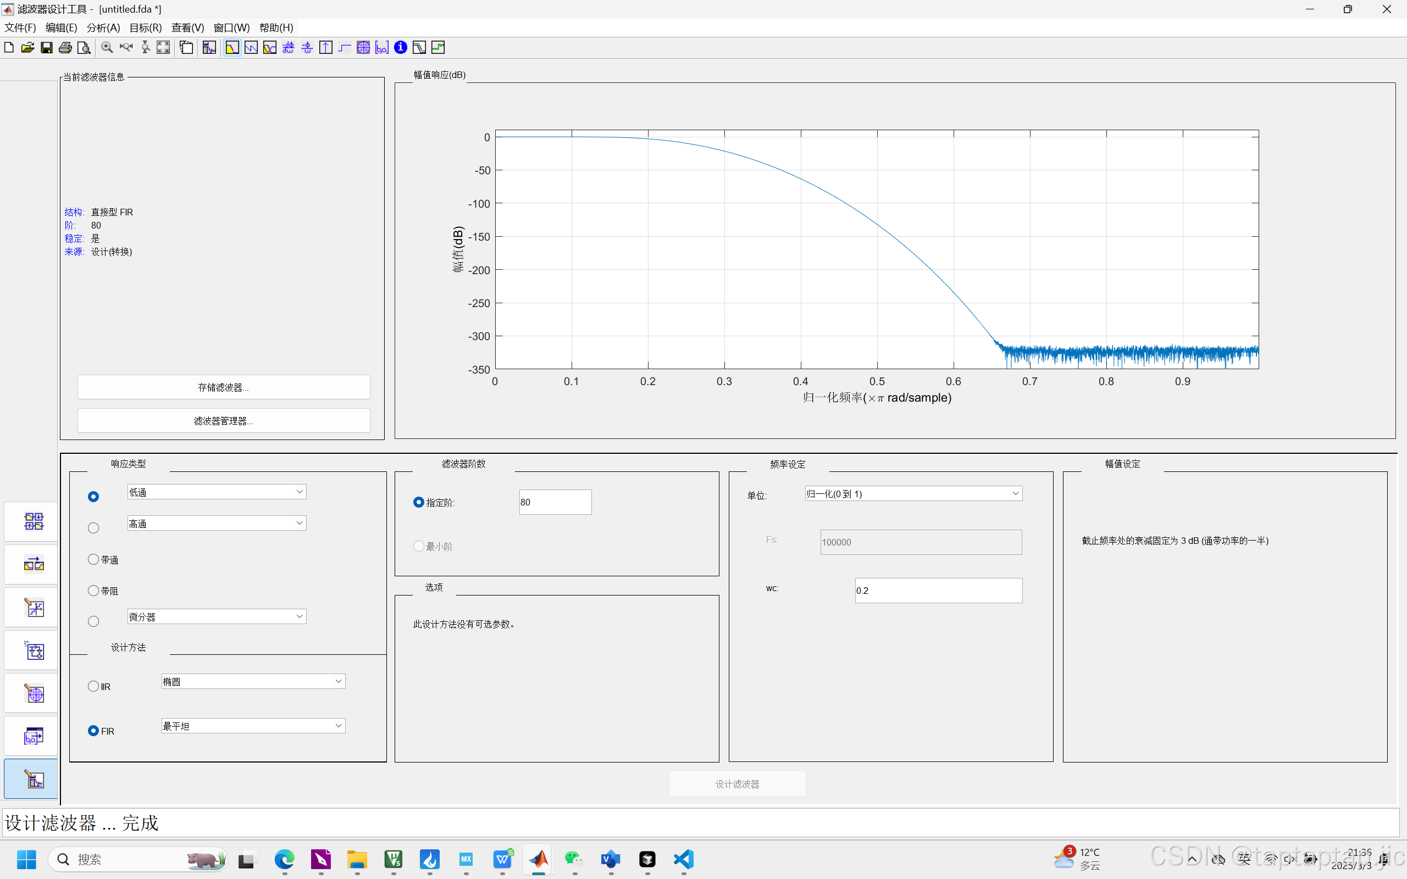This screenshot has width=1407, height=879.
Task: Click the 存储滤波器... button
Action: [x=223, y=387]
